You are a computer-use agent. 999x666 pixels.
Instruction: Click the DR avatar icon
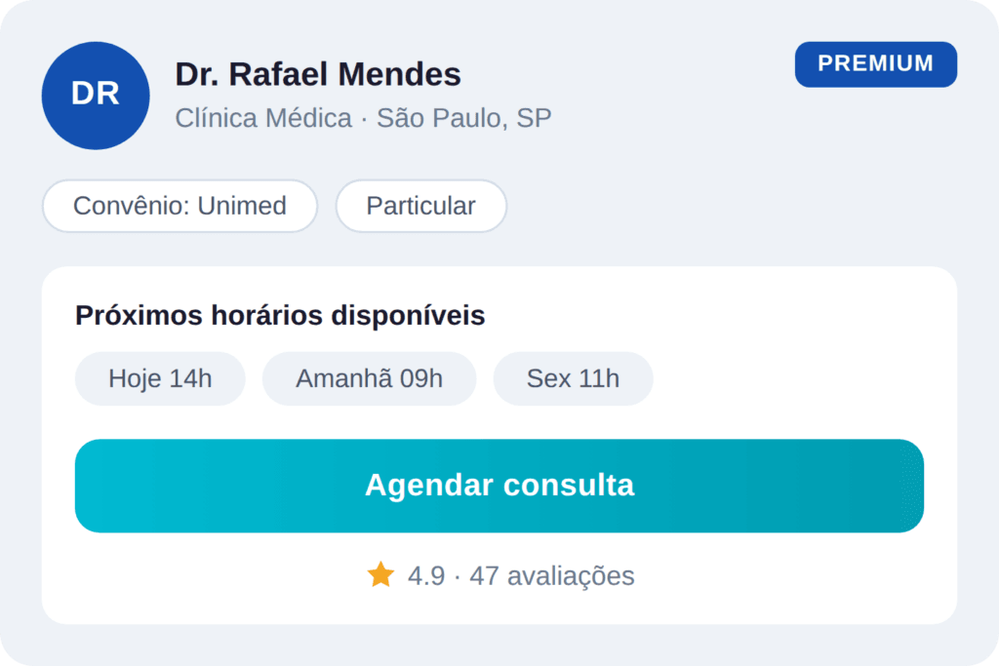point(95,95)
